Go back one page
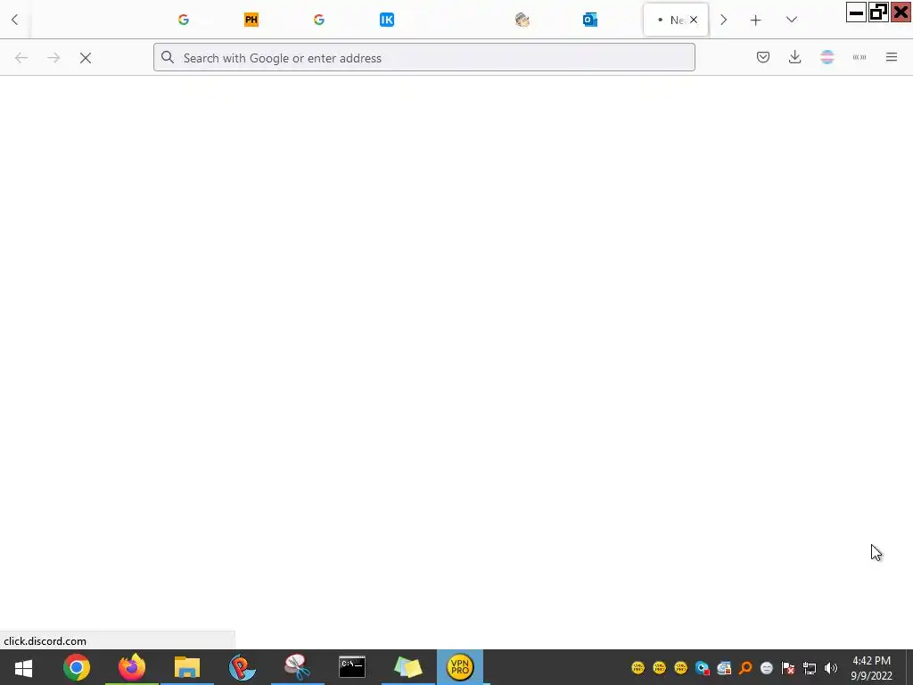 pyautogui.click(x=21, y=58)
